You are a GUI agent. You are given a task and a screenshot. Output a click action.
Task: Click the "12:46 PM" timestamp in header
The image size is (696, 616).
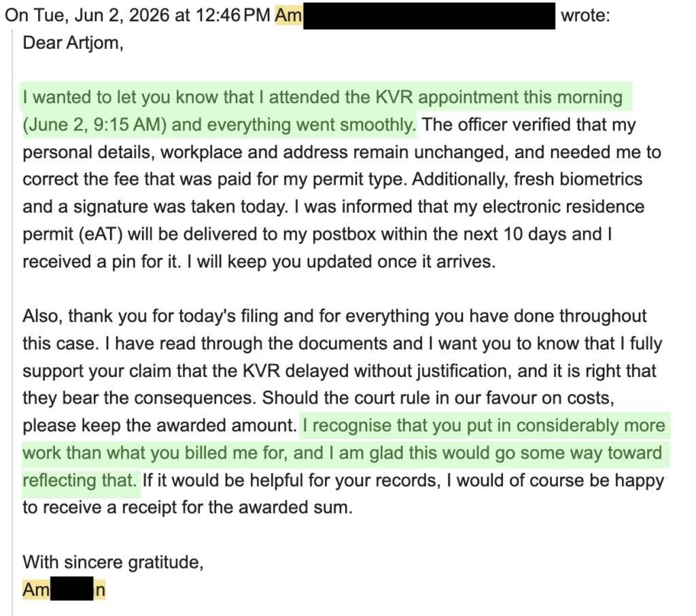pos(232,16)
